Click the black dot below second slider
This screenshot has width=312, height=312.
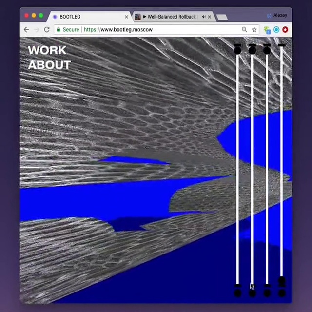point(253,293)
